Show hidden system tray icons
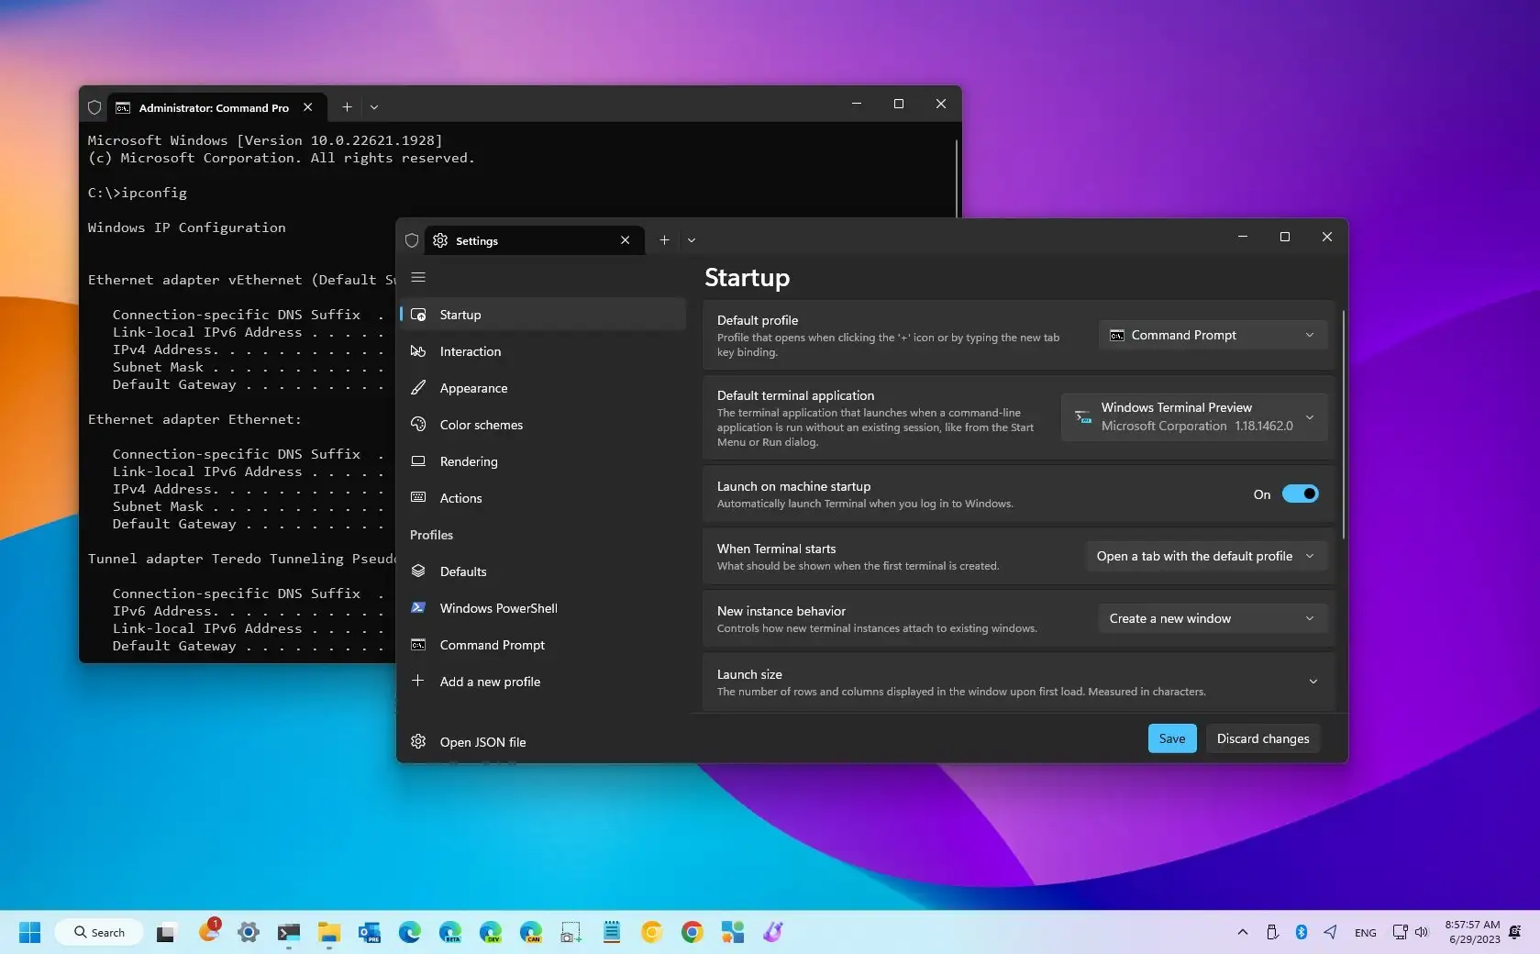This screenshot has width=1540, height=954. [1243, 932]
